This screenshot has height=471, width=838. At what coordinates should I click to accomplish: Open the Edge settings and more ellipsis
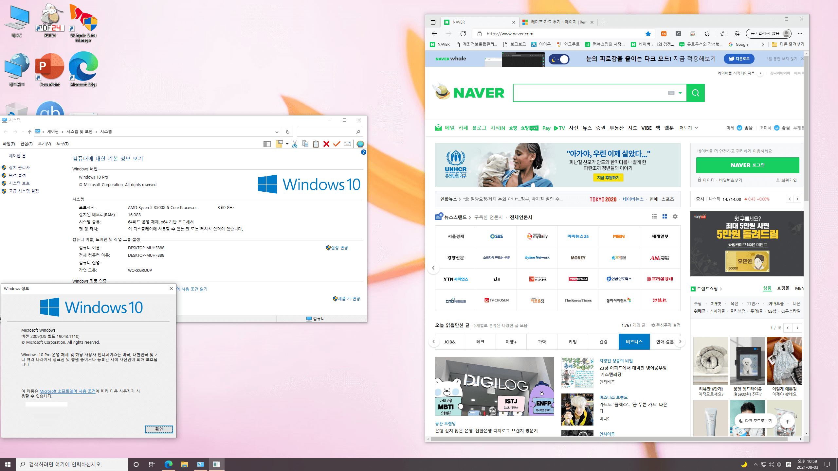point(800,34)
